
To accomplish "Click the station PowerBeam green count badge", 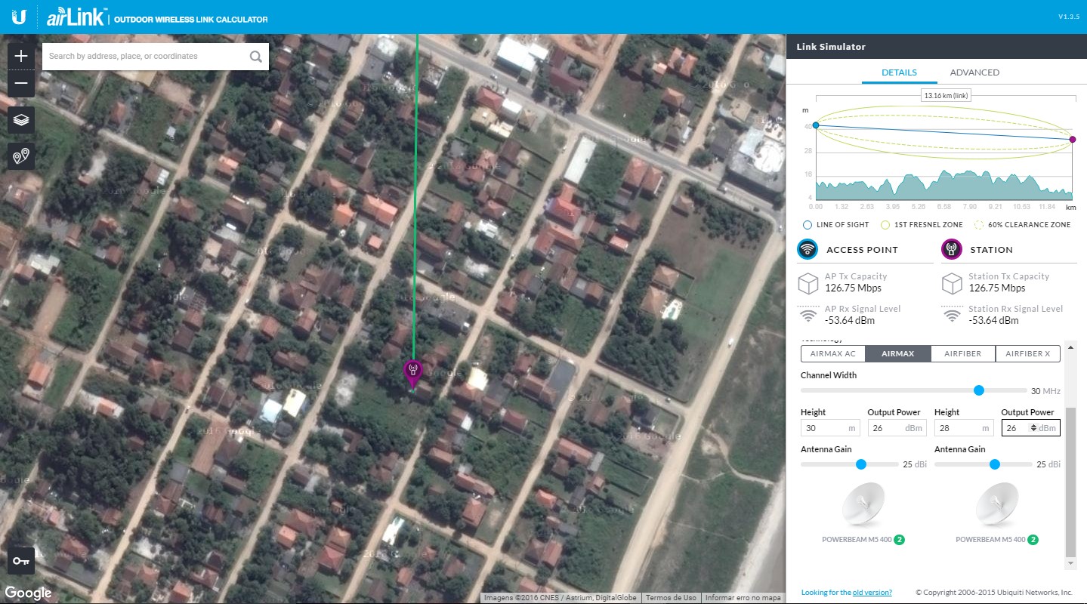I will 1033,540.
